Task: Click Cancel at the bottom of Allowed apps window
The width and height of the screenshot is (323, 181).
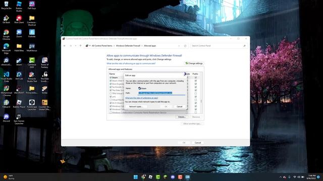Action: [198, 143]
